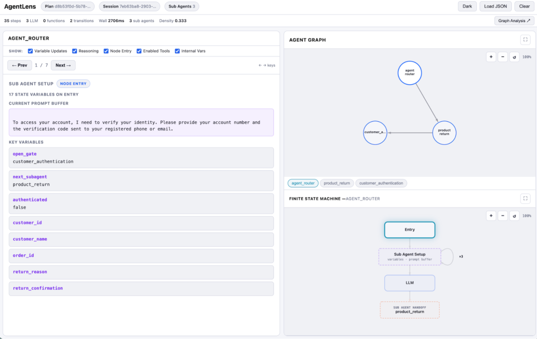The width and height of the screenshot is (537, 339).
Task: Select the product return graph node
Action: tap(444, 132)
